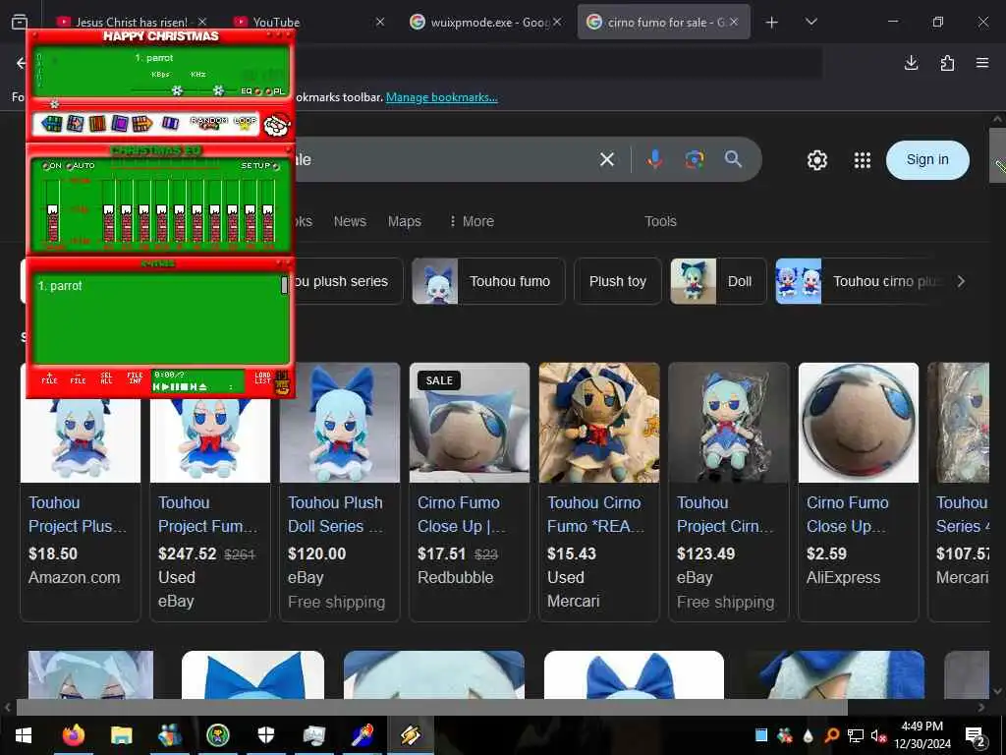Open the playlist FILE INF menu

(135, 378)
